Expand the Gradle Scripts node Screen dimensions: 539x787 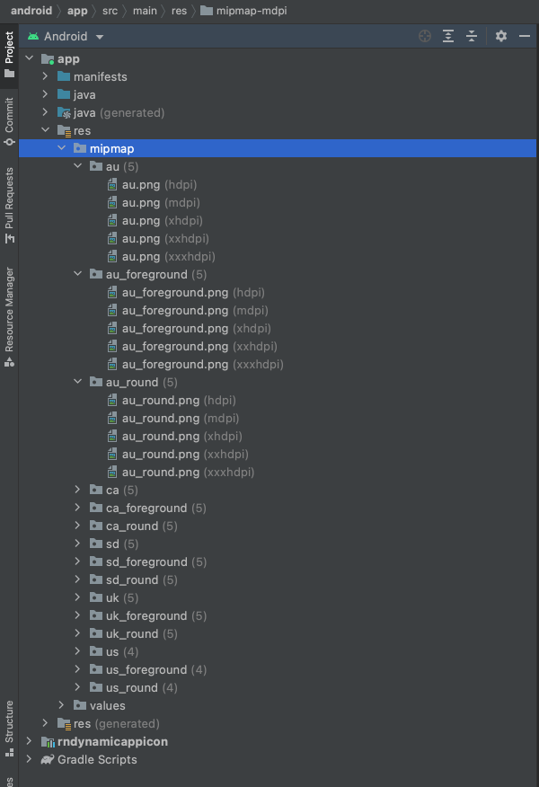(x=30, y=759)
